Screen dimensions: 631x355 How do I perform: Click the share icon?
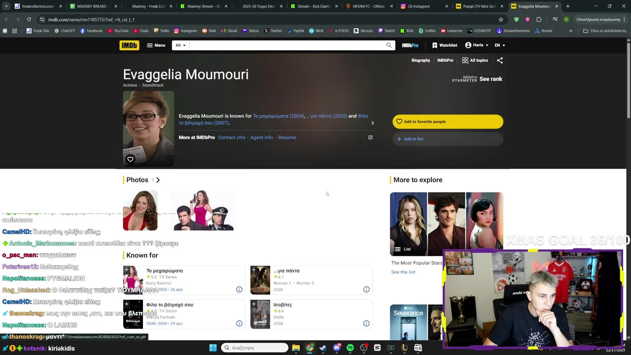click(500, 60)
